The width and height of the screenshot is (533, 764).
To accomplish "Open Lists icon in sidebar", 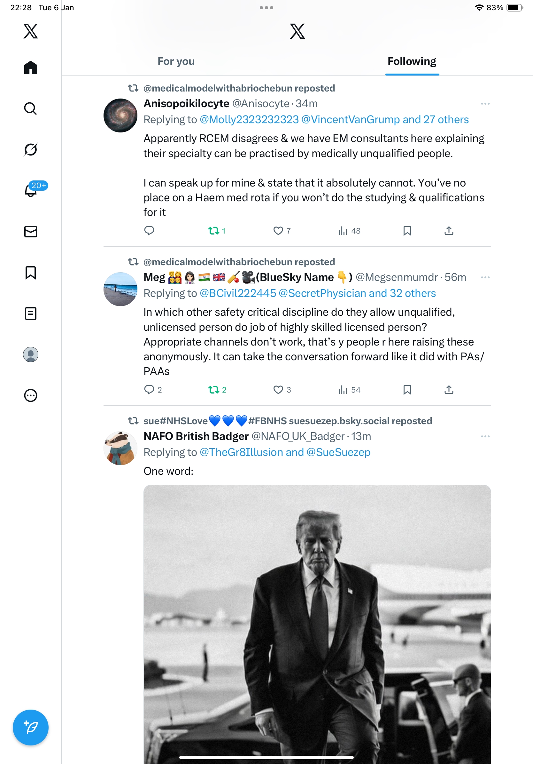I will point(31,314).
